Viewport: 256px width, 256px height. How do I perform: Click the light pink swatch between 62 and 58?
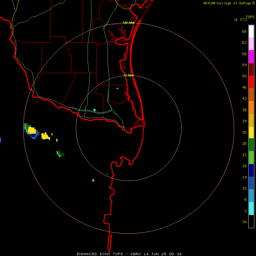[251, 44]
